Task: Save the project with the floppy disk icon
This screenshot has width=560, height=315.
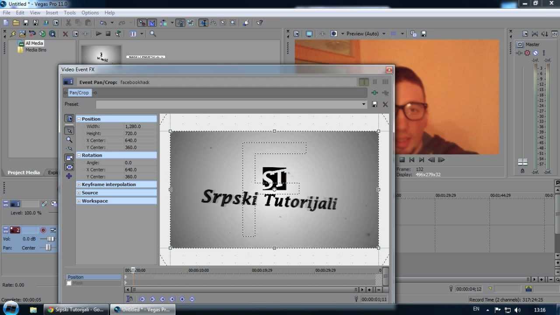Action: (26, 23)
